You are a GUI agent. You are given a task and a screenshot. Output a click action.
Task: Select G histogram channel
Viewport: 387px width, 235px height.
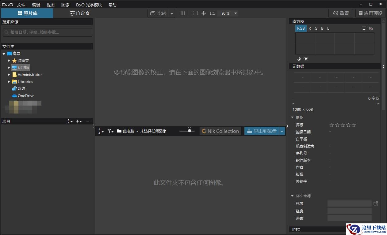point(316,28)
